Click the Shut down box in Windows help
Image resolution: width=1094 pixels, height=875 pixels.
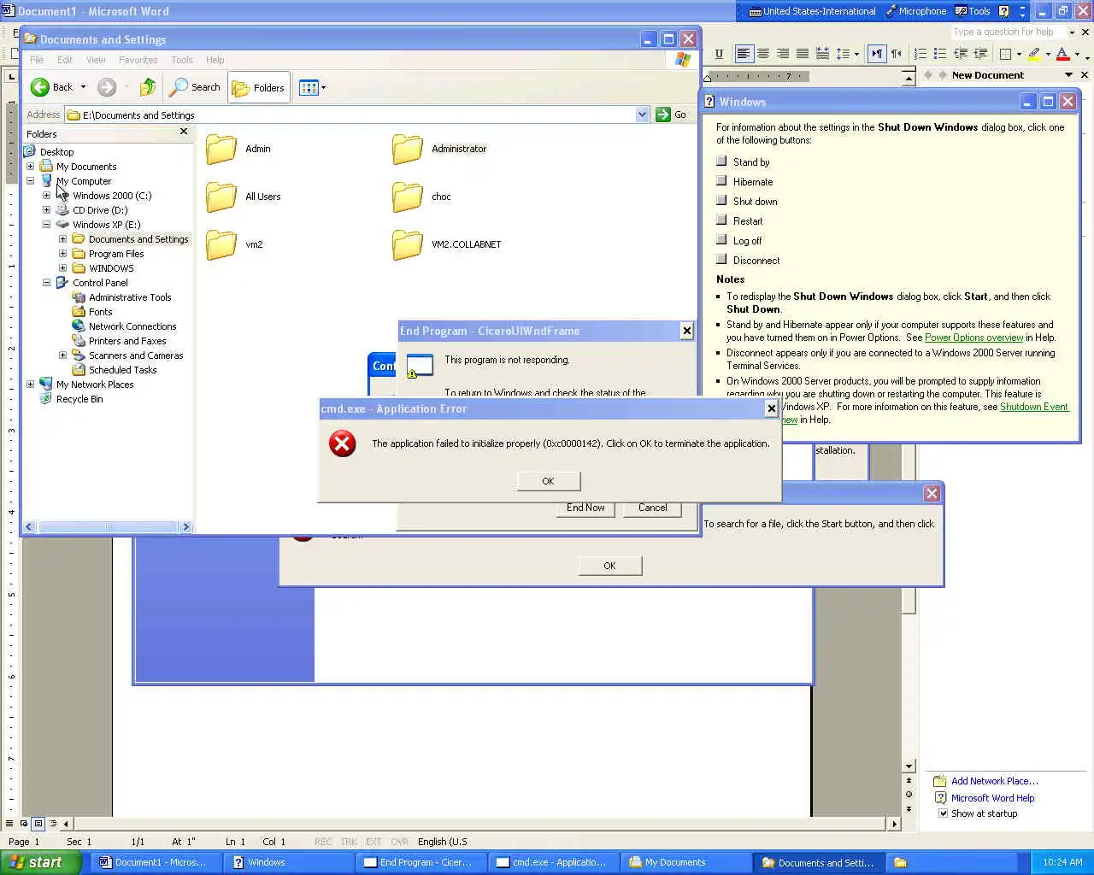721,201
